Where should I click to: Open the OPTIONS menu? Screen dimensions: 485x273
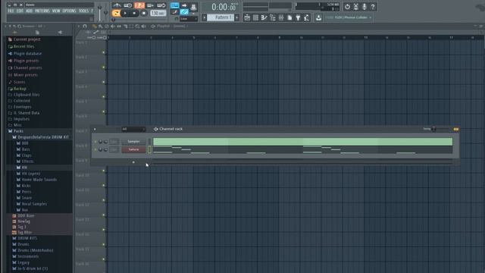69,11
